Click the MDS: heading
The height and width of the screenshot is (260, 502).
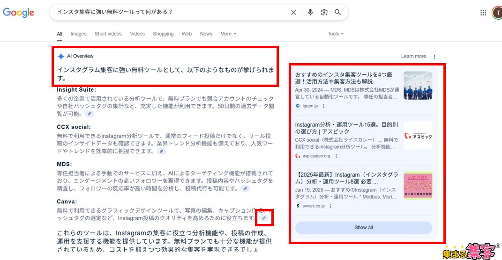[x=65, y=165]
